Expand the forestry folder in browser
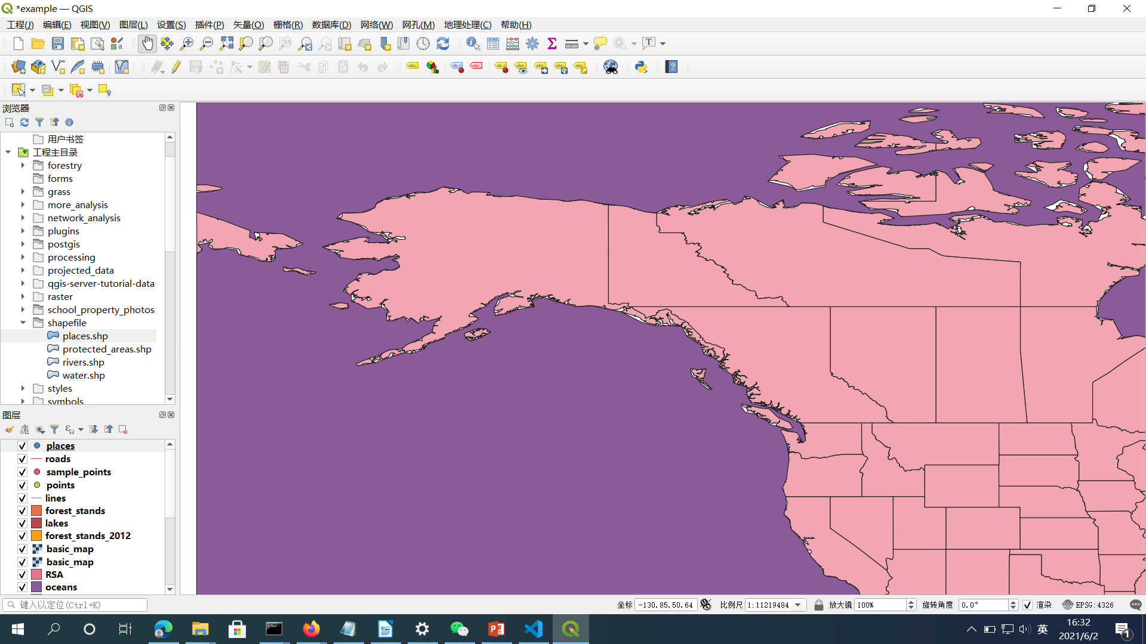This screenshot has width=1146, height=644. (x=23, y=166)
